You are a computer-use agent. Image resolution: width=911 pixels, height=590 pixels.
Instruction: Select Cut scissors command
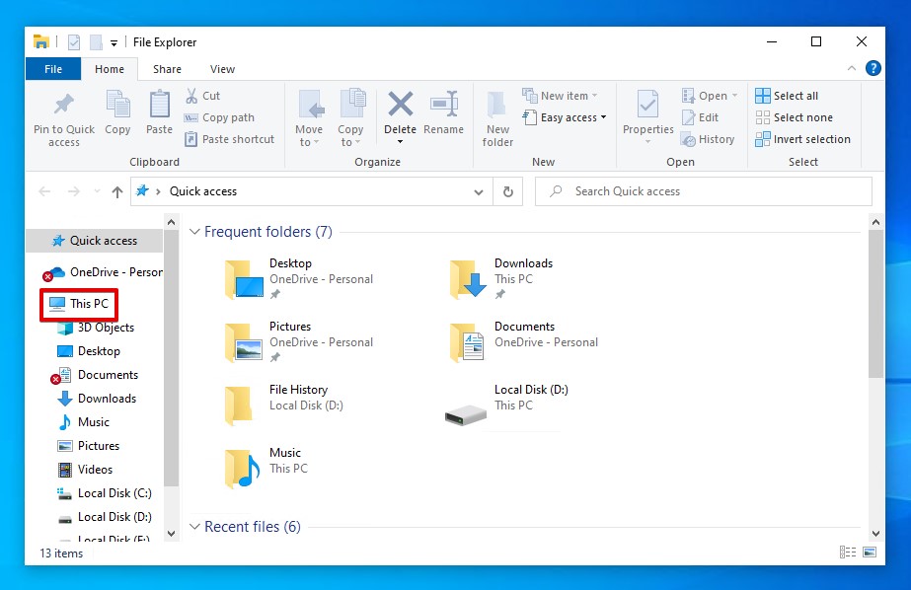click(x=202, y=96)
